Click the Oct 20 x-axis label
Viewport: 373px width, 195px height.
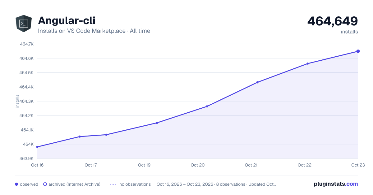coord(198,165)
